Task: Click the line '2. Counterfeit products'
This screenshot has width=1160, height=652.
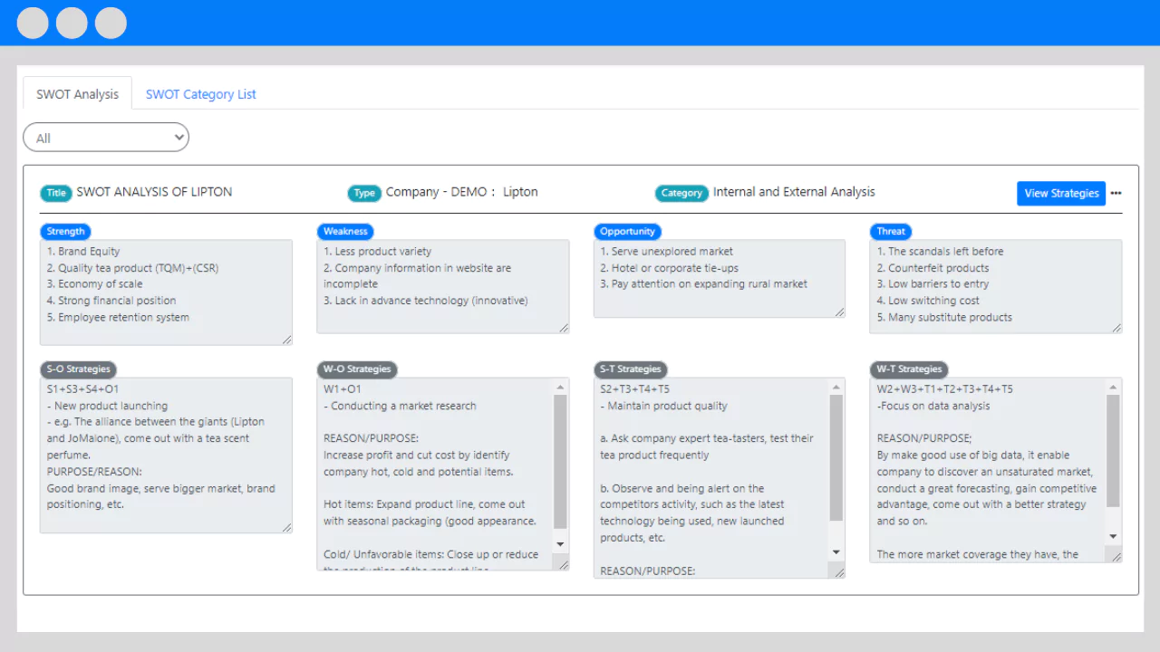Action: coord(933,268)
